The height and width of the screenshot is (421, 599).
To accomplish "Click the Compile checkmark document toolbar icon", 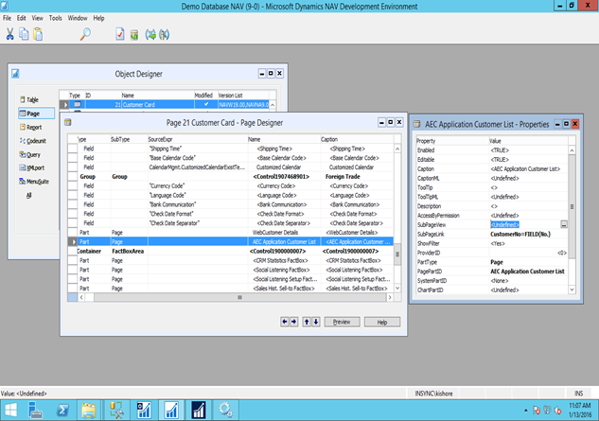I will (x=120, y=34).
